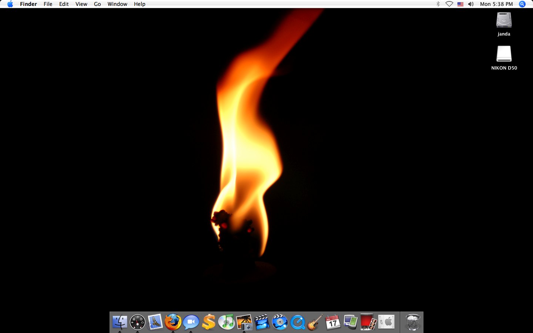Open the Edit menu

64,4
